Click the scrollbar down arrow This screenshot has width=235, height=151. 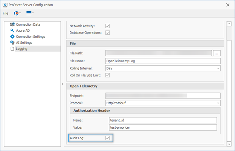[229, 144]
